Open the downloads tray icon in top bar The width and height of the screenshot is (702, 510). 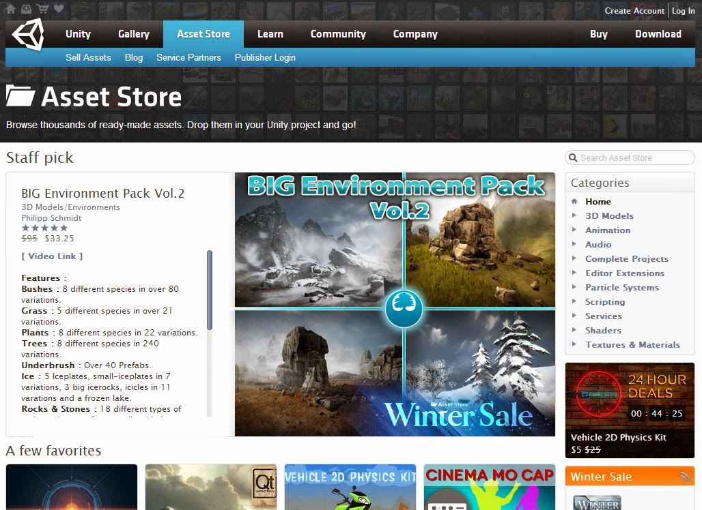pyautogui.click(x=27, y=8)
